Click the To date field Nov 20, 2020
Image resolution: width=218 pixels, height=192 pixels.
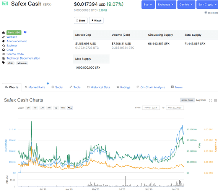click(x=175, y=108)
